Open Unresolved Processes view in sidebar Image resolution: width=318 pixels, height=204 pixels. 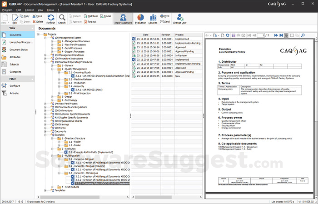click(18, 42)
